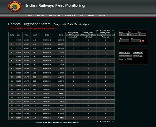
Task: Click the Export to PDF link
Action: tap(124, 53)
